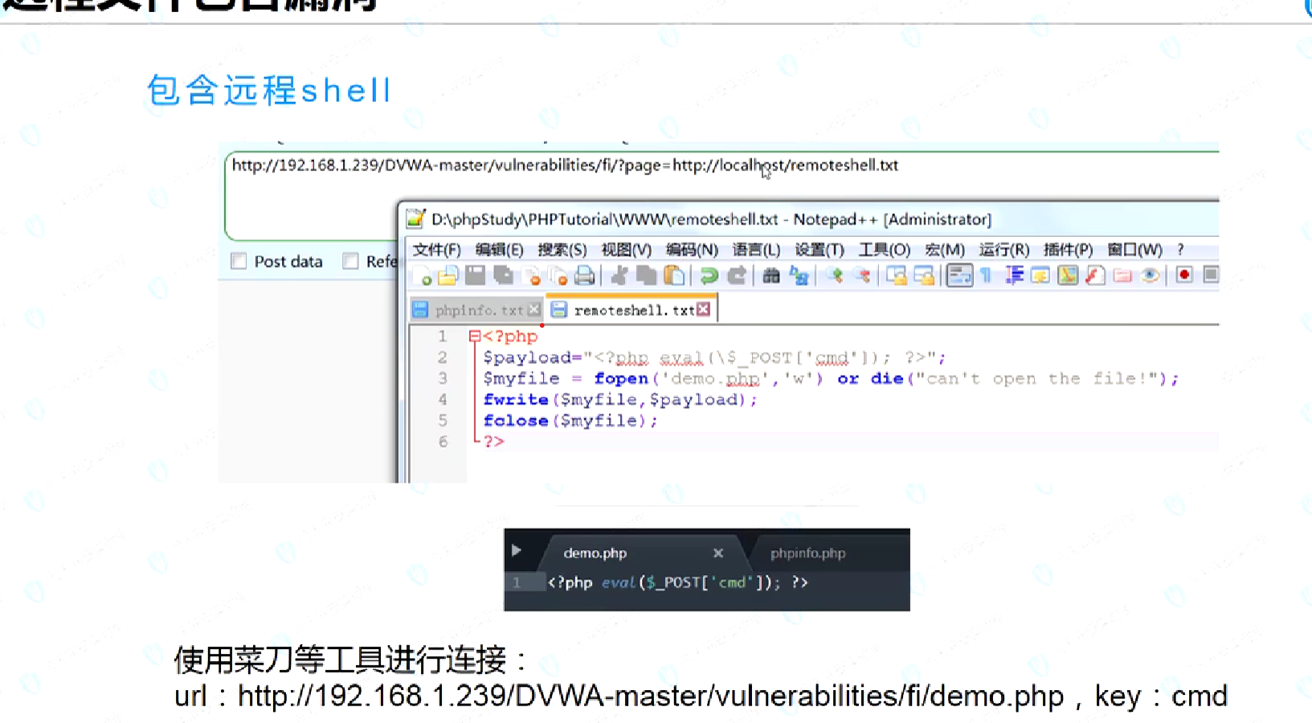Click the user-defined language icon
This screenshot has height=723, width=1312.
[x=1040, y=276]
